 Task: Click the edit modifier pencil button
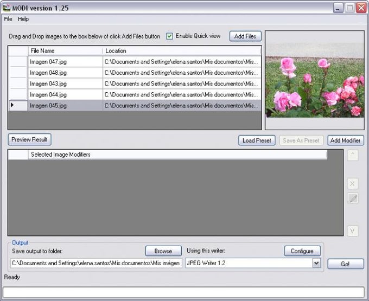tap(353, 198)
